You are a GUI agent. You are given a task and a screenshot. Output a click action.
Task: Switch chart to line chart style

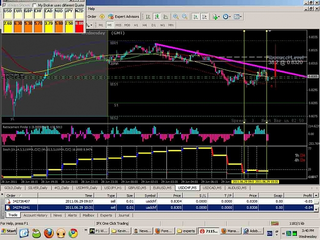click(166, 17)
